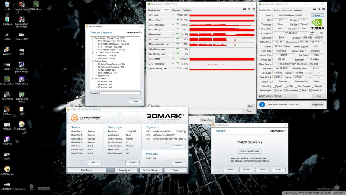This screenshot has width=346, height=195.
Task: Open the Lomtár recycle bin desktop icon
Action: [7, 6]
